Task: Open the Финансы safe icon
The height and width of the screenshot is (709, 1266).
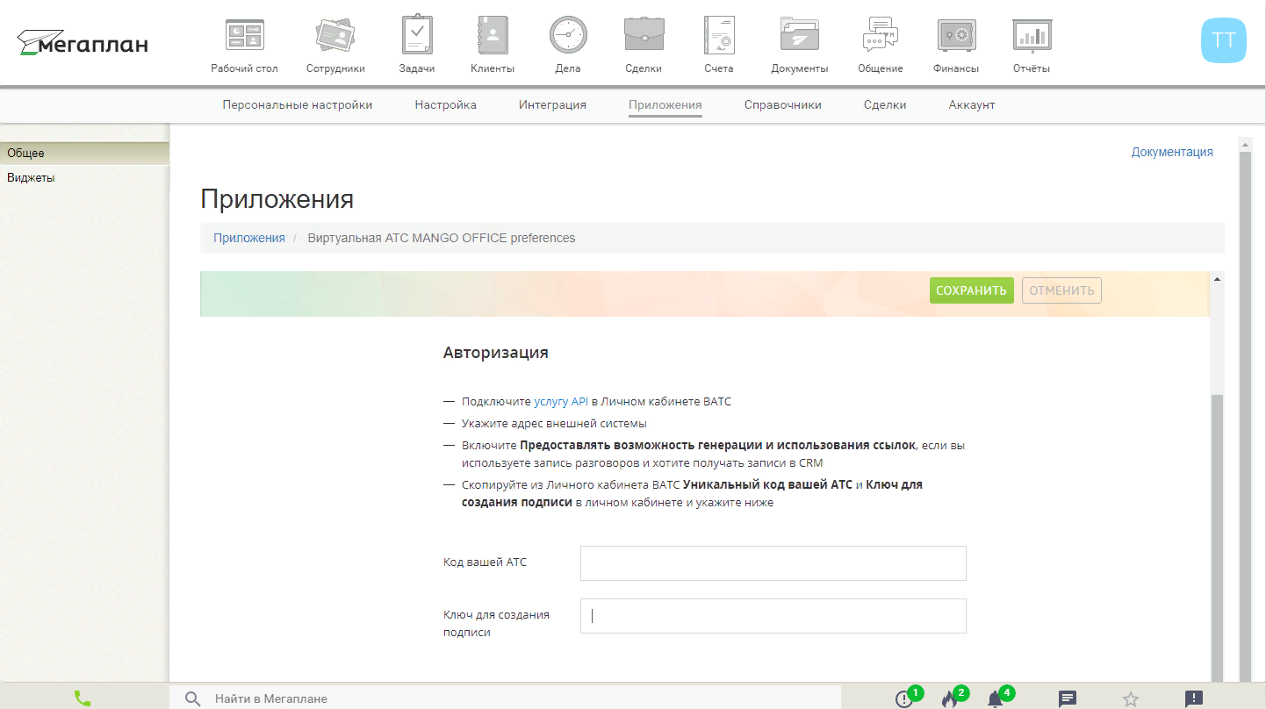Action: coord(956,35)
